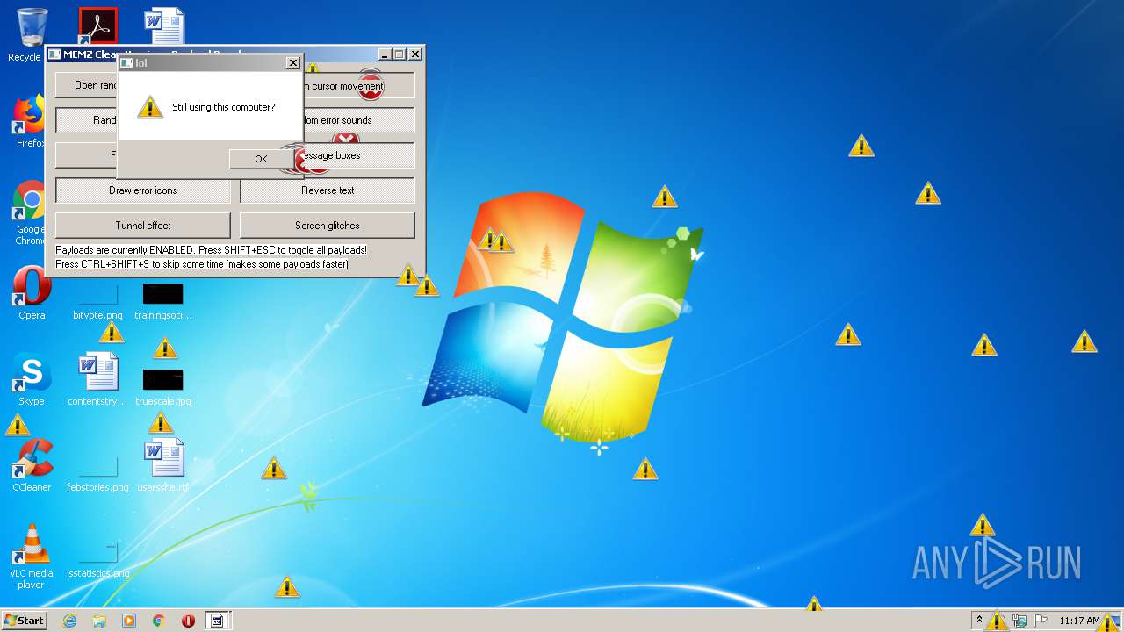Open the network tray icon

(x=1020, y=621)
